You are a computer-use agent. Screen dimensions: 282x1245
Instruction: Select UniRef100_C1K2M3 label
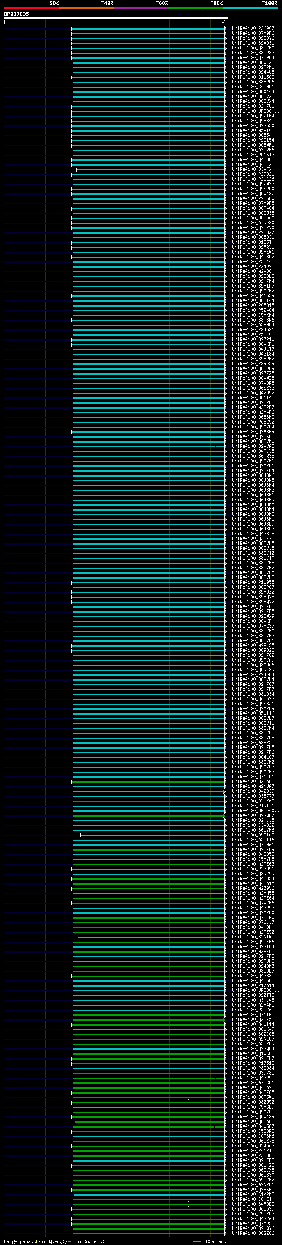[x=252, y=1194]
